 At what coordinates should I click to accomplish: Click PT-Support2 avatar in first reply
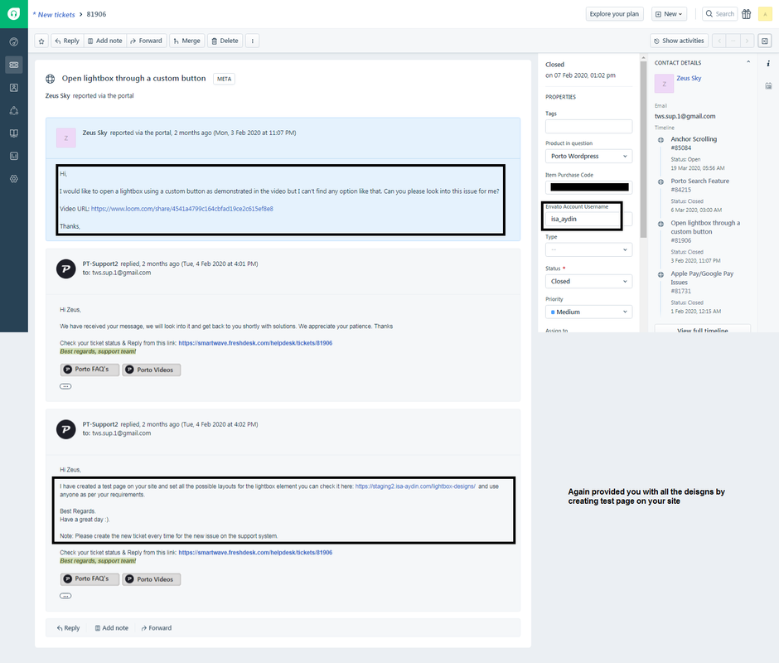point(65,269)
